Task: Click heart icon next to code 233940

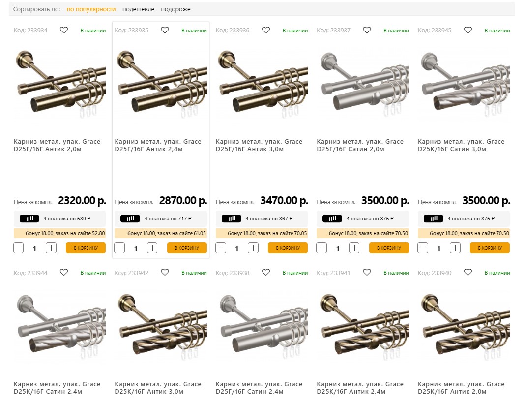Action: click(x=468, y=272)
